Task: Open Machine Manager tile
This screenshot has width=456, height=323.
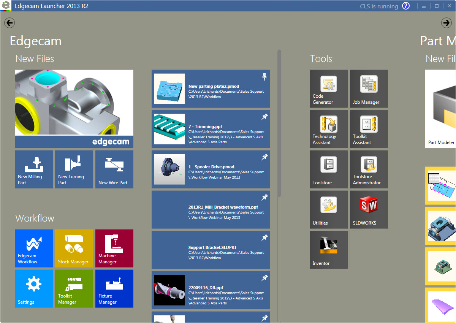Action: click(x=114, y=248)
